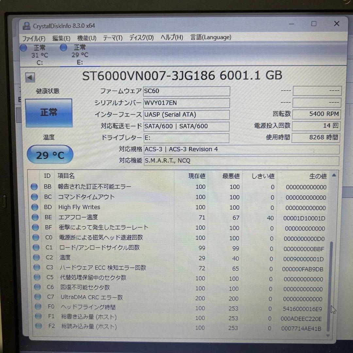Open the ファイル(F) menu

pyautogui.click(x=34, y=37)
